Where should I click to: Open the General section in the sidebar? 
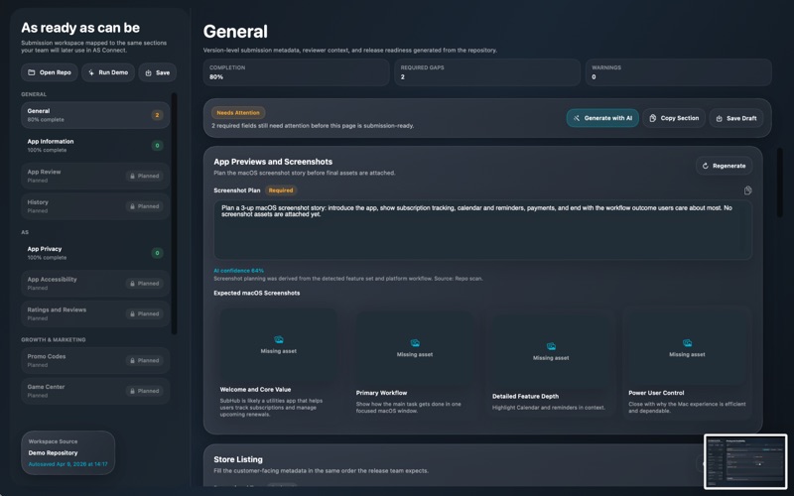coord(95,115)
